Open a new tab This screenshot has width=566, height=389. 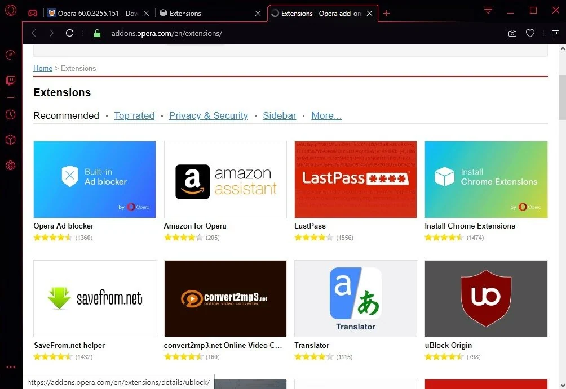click(x=386, y=14)
